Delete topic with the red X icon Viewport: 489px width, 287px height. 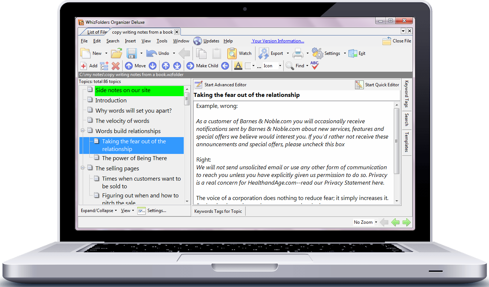click(116, 66)
